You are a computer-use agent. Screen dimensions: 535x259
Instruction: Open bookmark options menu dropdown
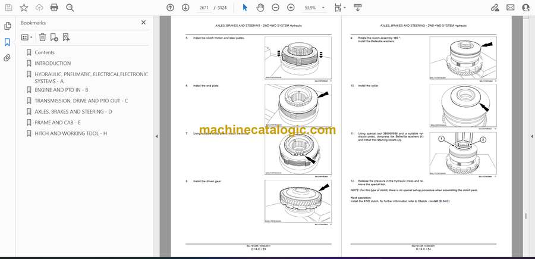click(27, 38)
